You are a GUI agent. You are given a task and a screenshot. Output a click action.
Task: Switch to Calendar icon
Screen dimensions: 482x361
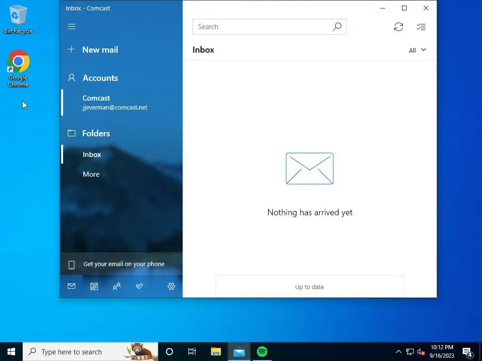pos(94,286)
